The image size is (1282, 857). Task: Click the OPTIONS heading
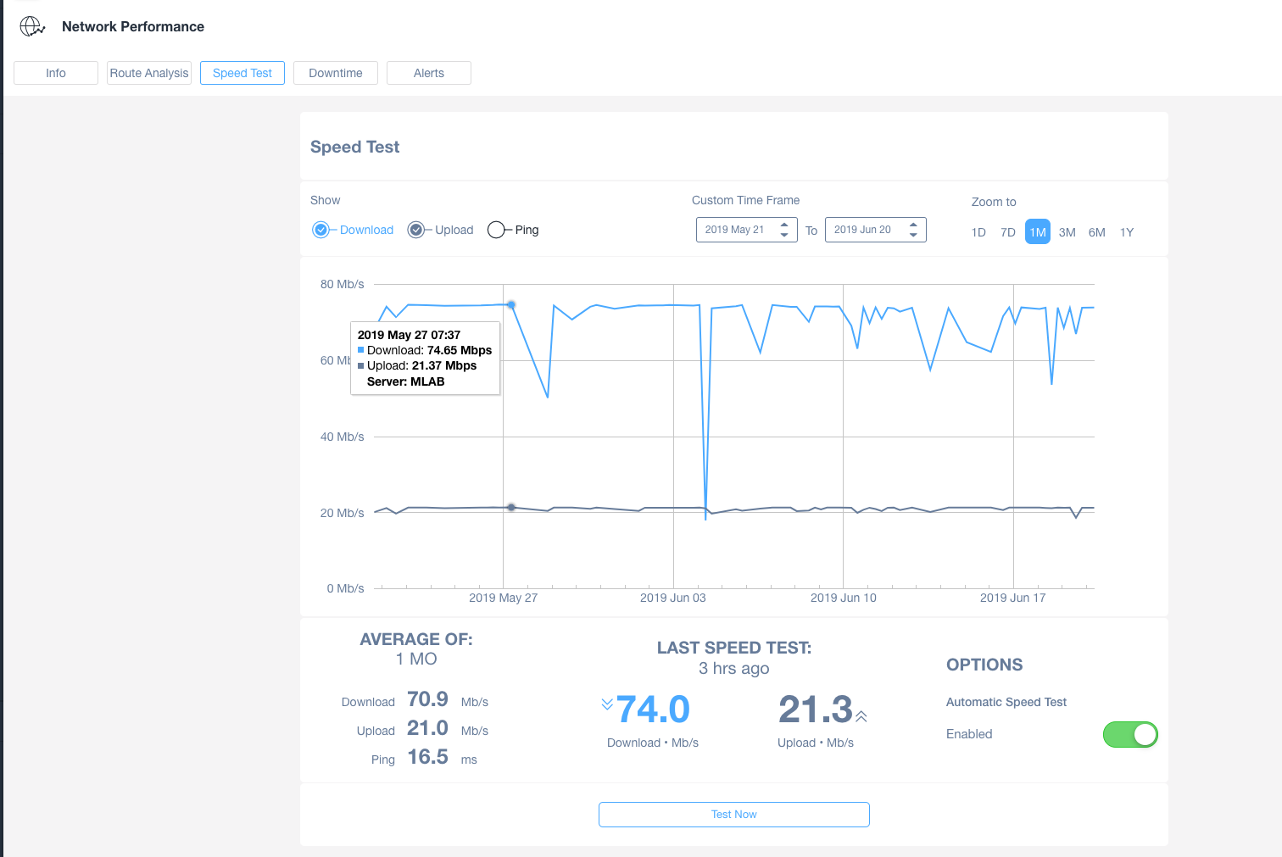click(x=984, y=665)
